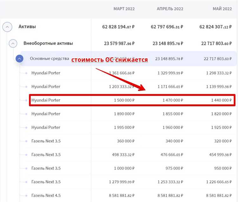Open the Hyundai Porter row valued 1 995 000

(x=46, y=127)
